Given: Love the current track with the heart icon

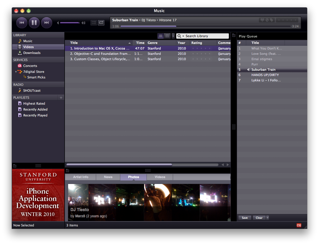Looking at the screenshot, I should pyautogui.click(x=262, y=20).
